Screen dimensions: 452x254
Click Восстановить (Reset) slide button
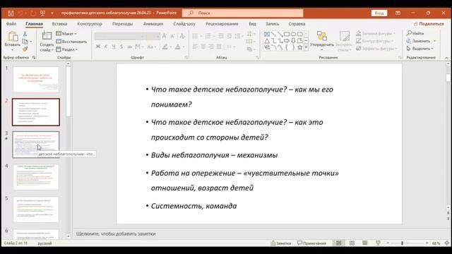(71, 42)
